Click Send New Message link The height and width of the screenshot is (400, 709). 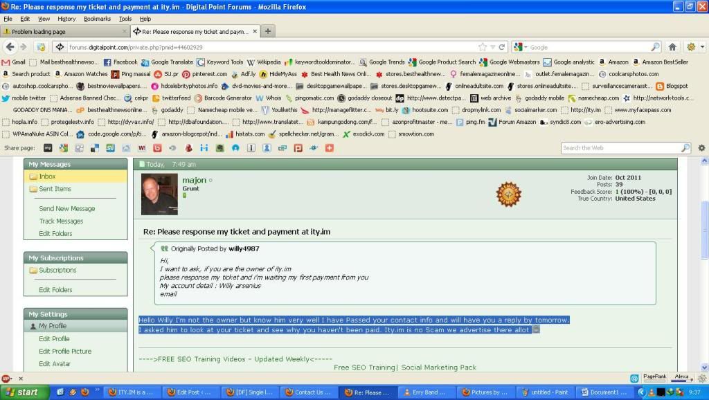pyautogui.click(x=67, y=208)
